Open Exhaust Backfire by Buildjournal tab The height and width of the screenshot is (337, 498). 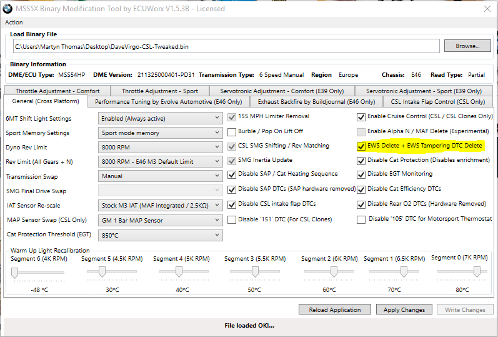(316, 102)
